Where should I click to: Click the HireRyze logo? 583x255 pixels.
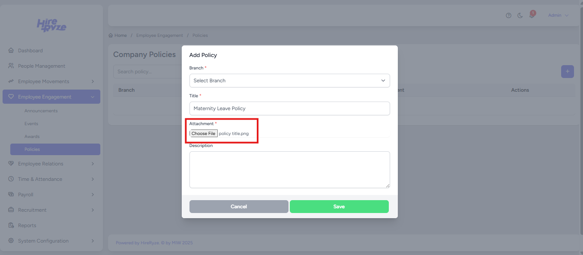[x=51, y=26]
